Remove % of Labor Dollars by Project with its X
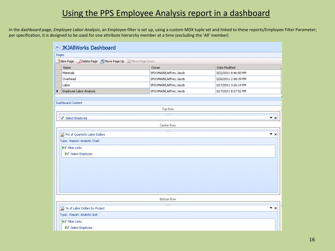The height and width of the screenshot is (251, 335). coord(275,208)
